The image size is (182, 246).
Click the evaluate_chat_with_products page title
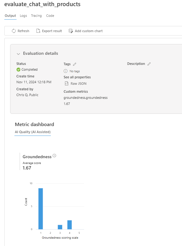pos(42,4)
